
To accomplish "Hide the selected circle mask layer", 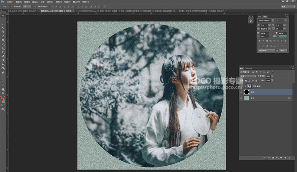I will point(241,92).
